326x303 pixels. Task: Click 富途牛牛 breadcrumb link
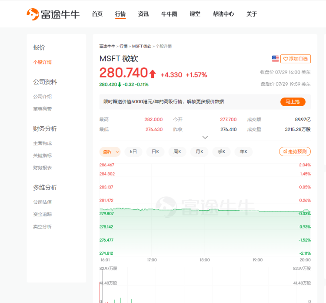(x=107, y=46)
